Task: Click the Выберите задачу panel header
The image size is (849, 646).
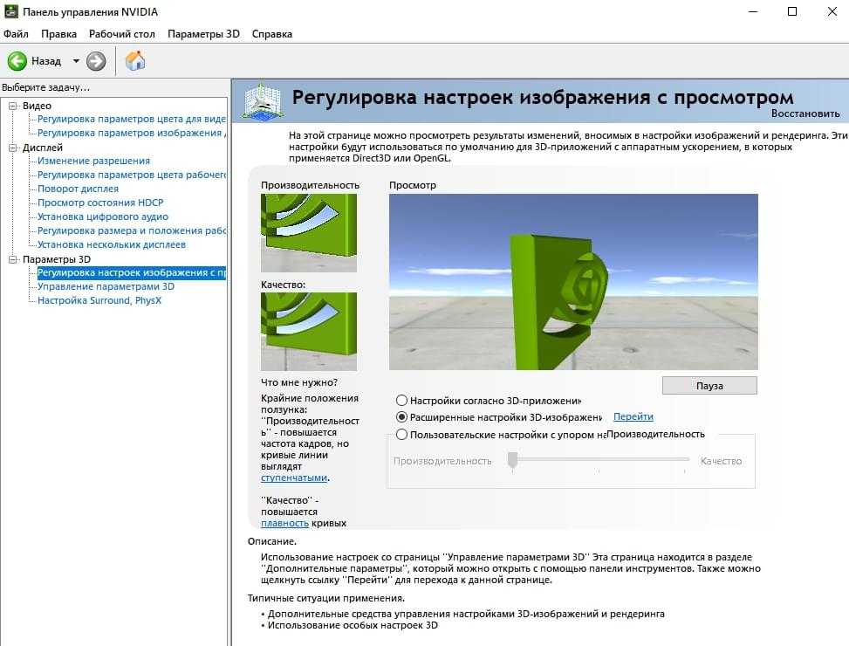Action: point(45,87)
